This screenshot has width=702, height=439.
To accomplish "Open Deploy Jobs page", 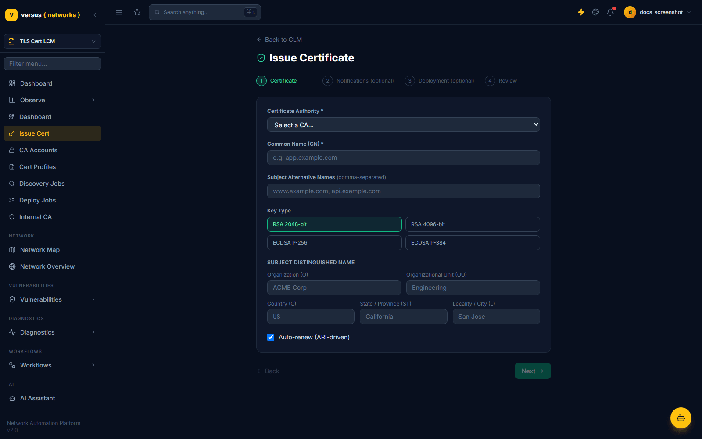I will coord(52,200).
